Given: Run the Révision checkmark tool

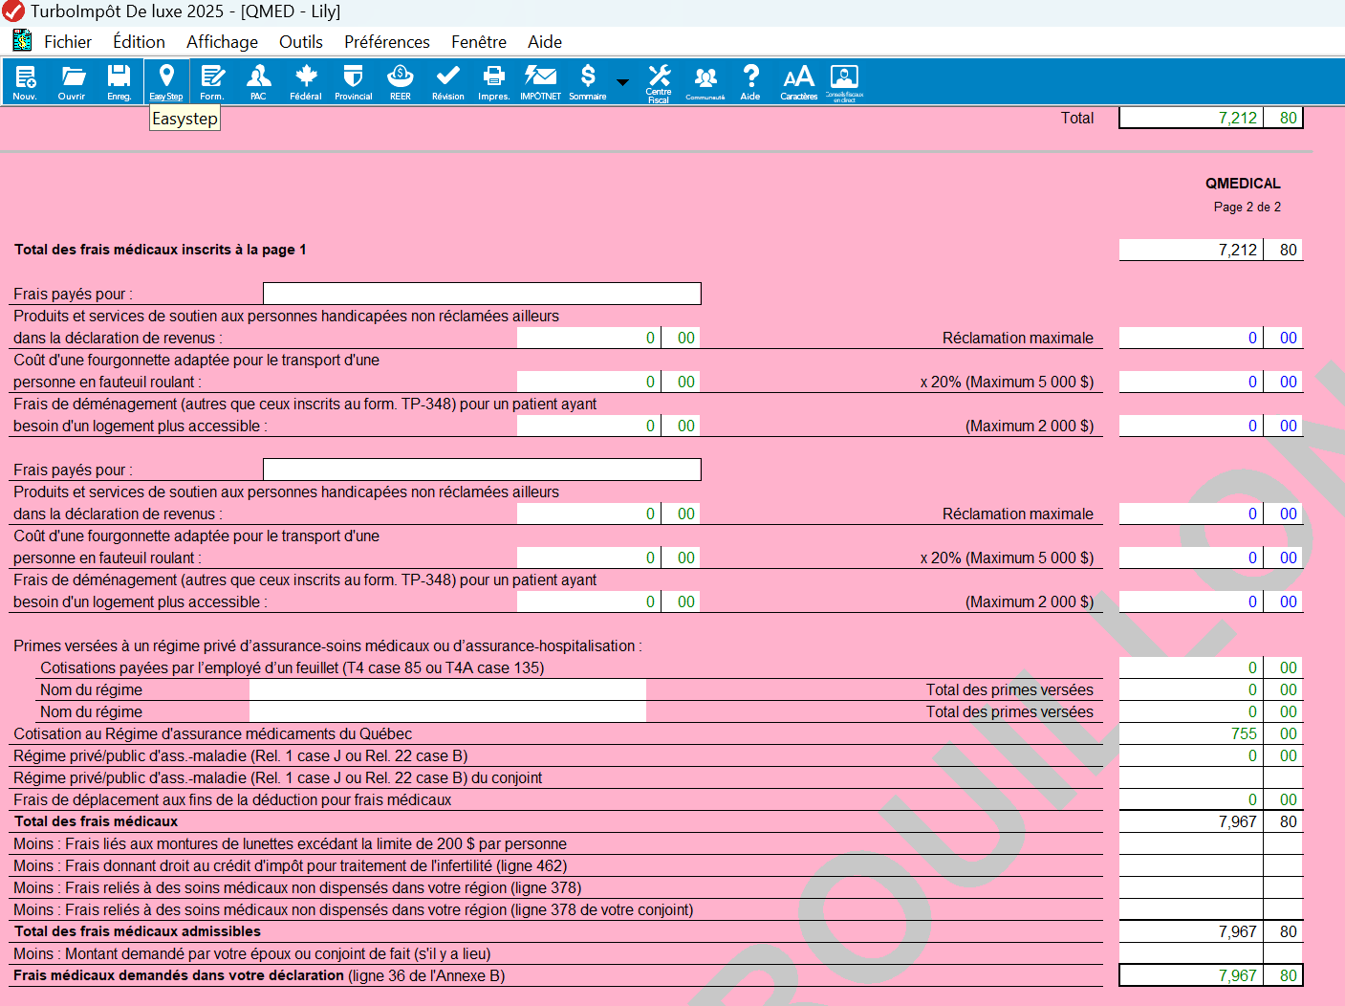Looking at the screenshot, I should (x=447, y=82).
